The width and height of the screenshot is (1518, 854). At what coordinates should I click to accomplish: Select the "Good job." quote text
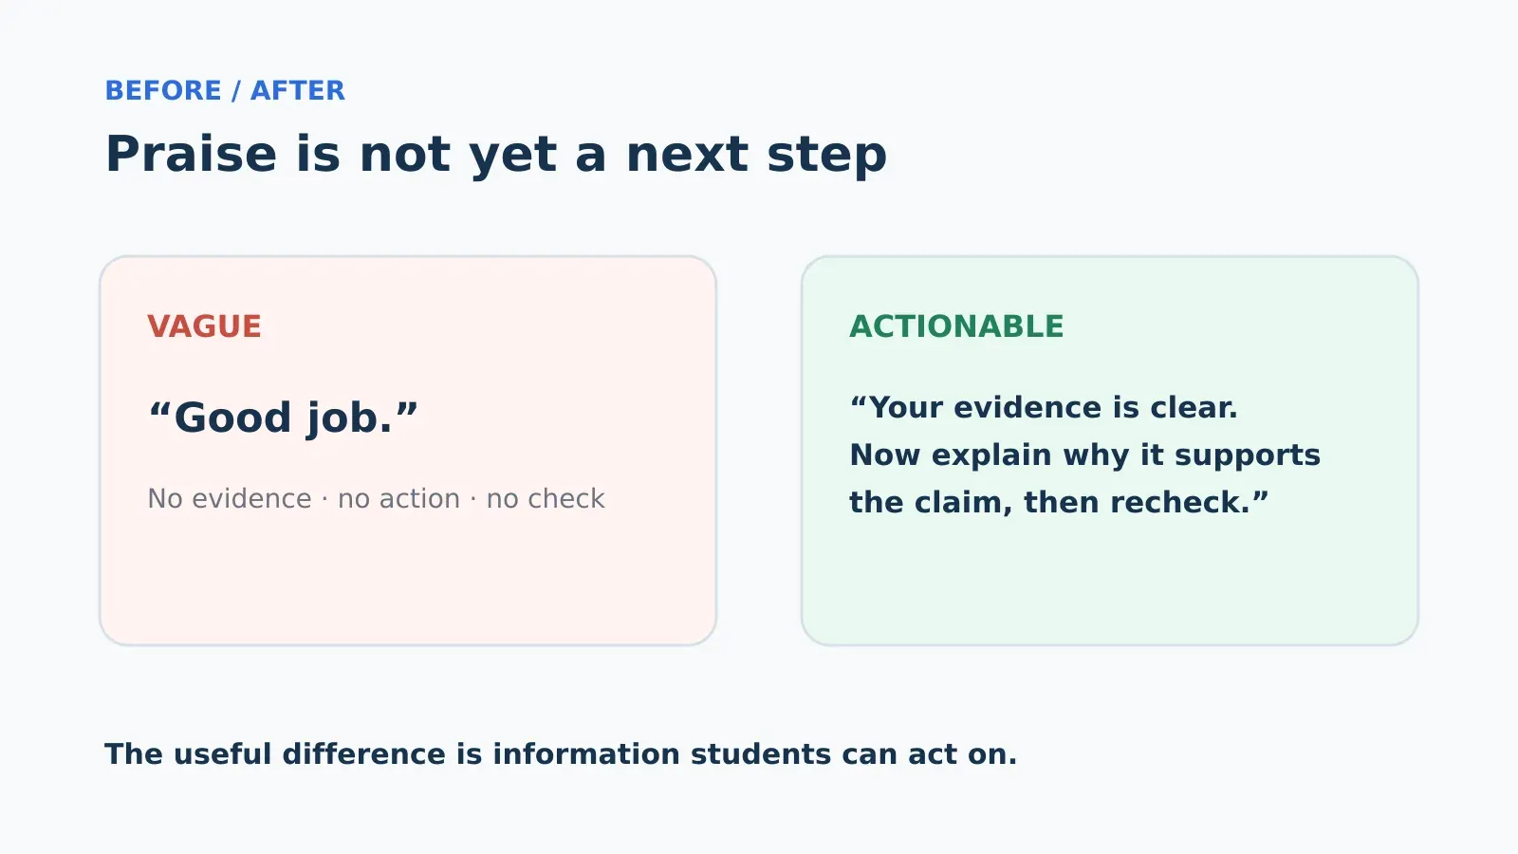[x=283, y=418]
